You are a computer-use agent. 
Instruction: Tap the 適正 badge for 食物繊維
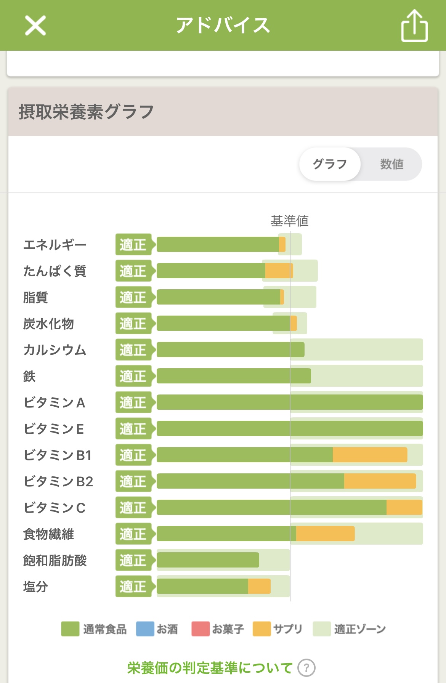pos(134,534)
